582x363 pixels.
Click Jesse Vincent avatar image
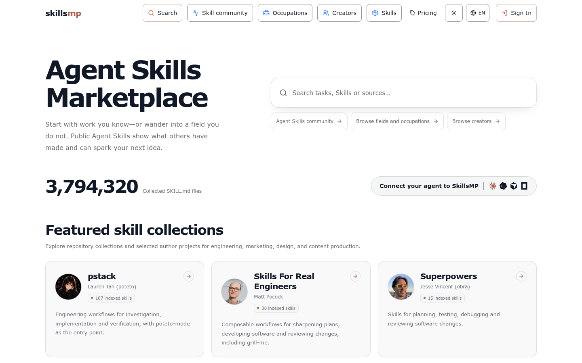tap(401, 287)
